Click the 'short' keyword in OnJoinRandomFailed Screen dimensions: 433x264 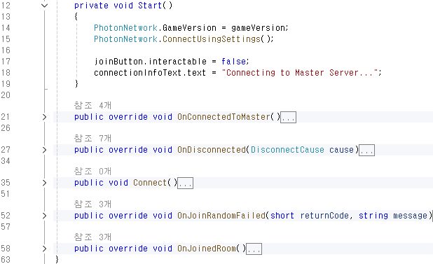(x=282, y=216)
